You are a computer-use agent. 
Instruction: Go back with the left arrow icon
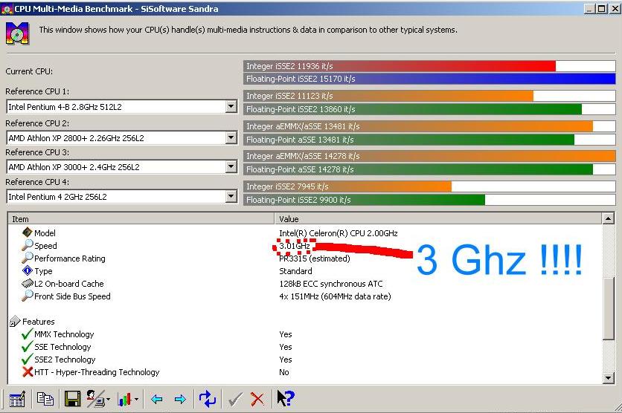(157, 399)
